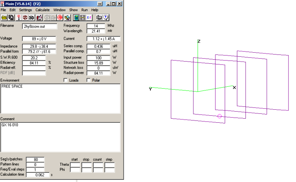Screen dimensions: 296x182
Task: Click the Comment text box showing GX 16 010
Action: tap(61, 137)
